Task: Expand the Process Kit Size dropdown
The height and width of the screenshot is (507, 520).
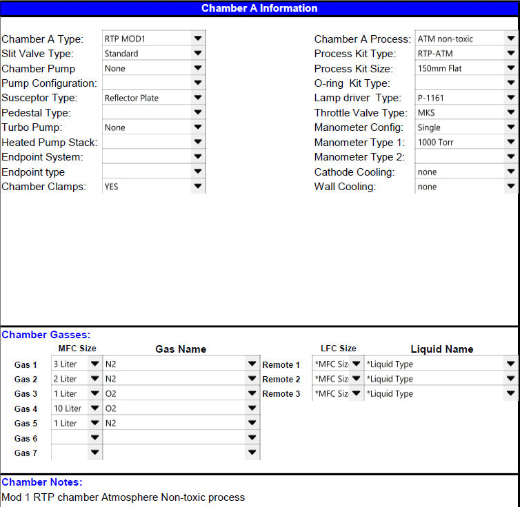Action: click(511, 68)
